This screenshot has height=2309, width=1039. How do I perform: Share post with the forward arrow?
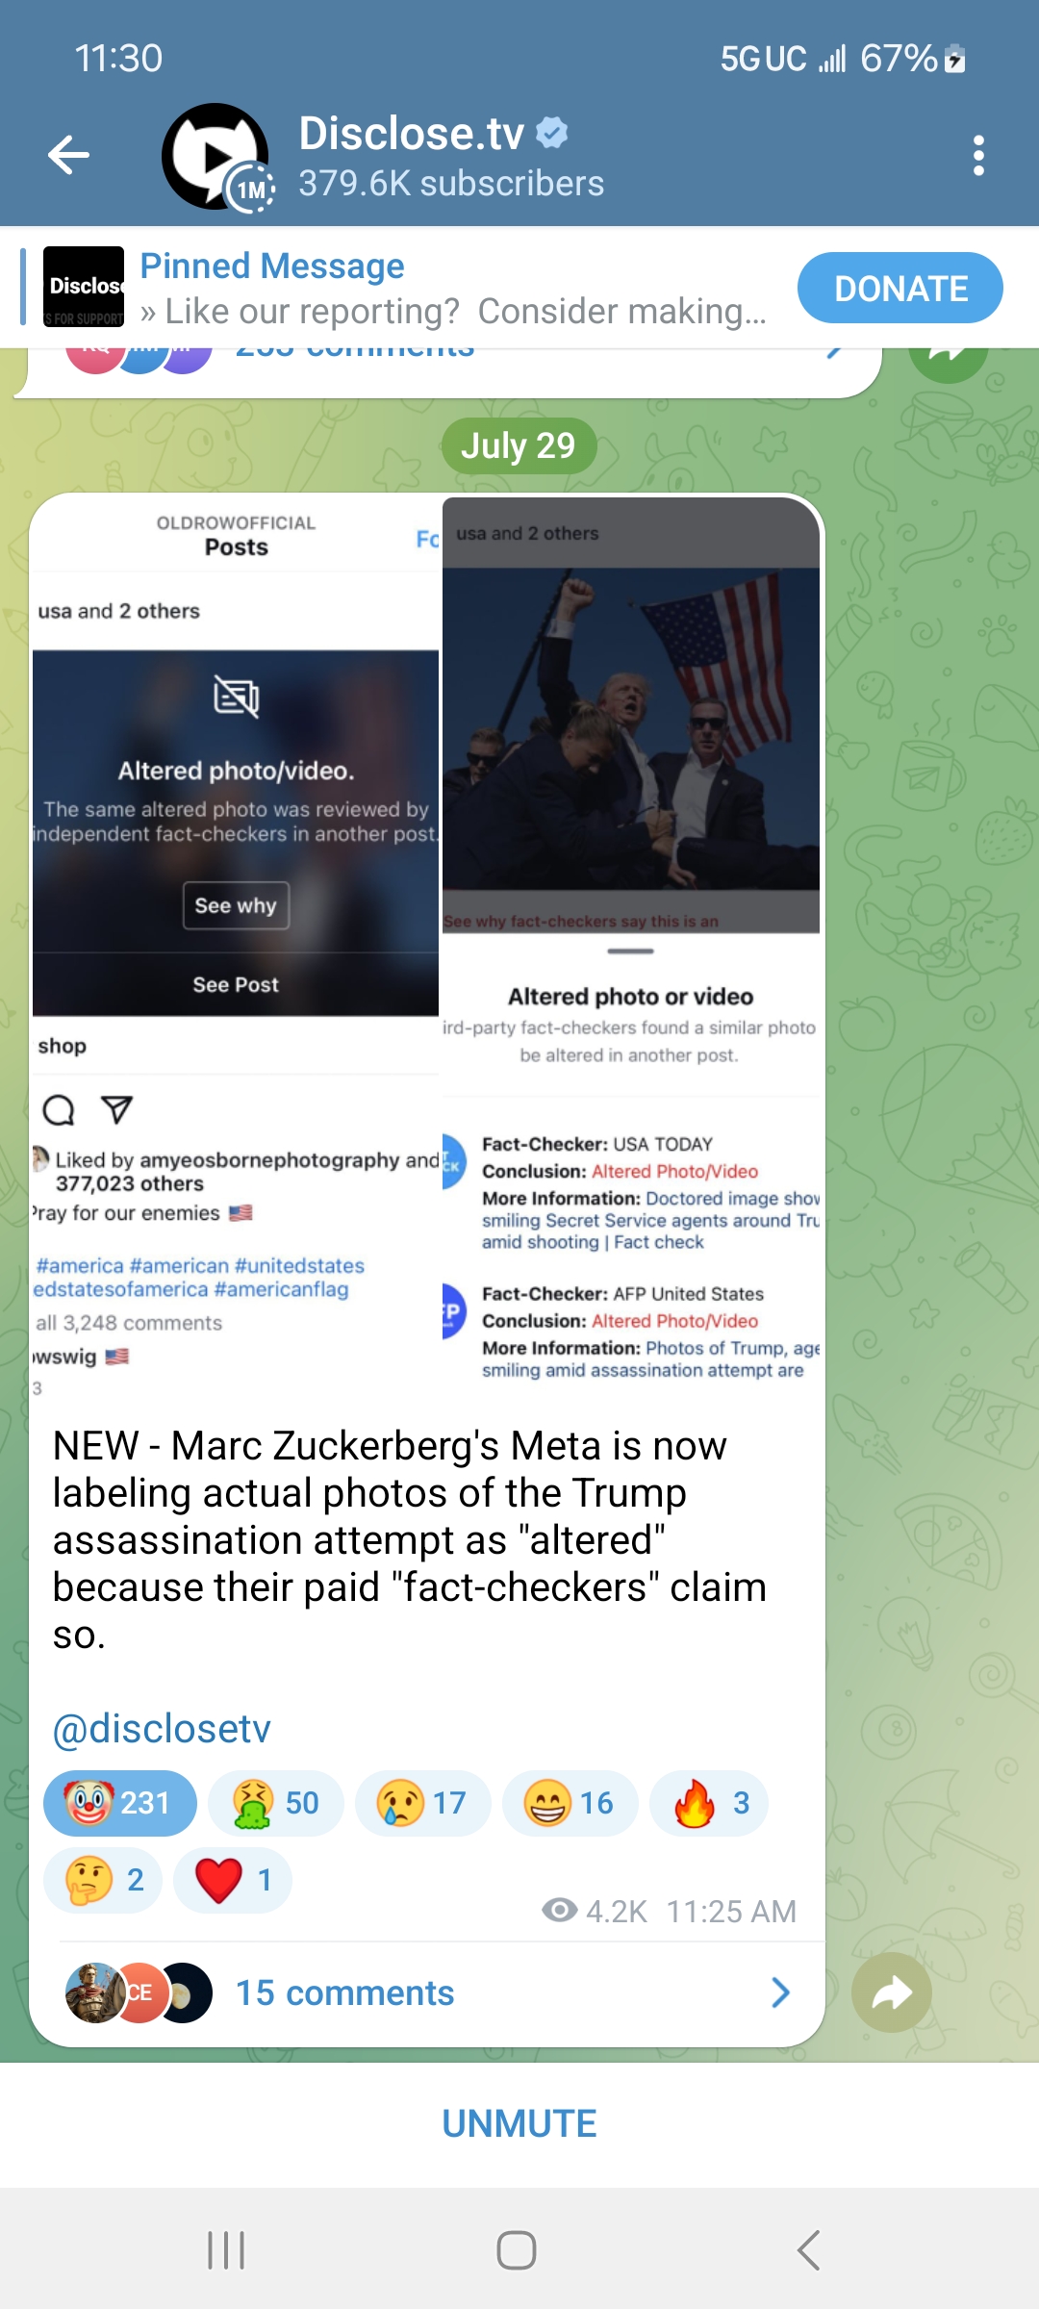tap(892, 1992)
